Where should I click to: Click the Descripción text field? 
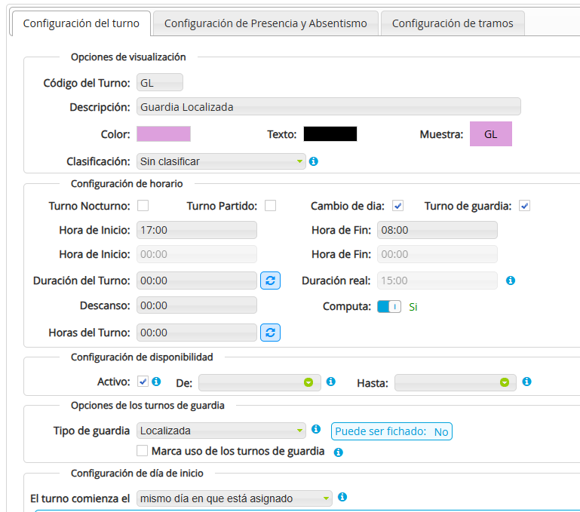point(328,107)
